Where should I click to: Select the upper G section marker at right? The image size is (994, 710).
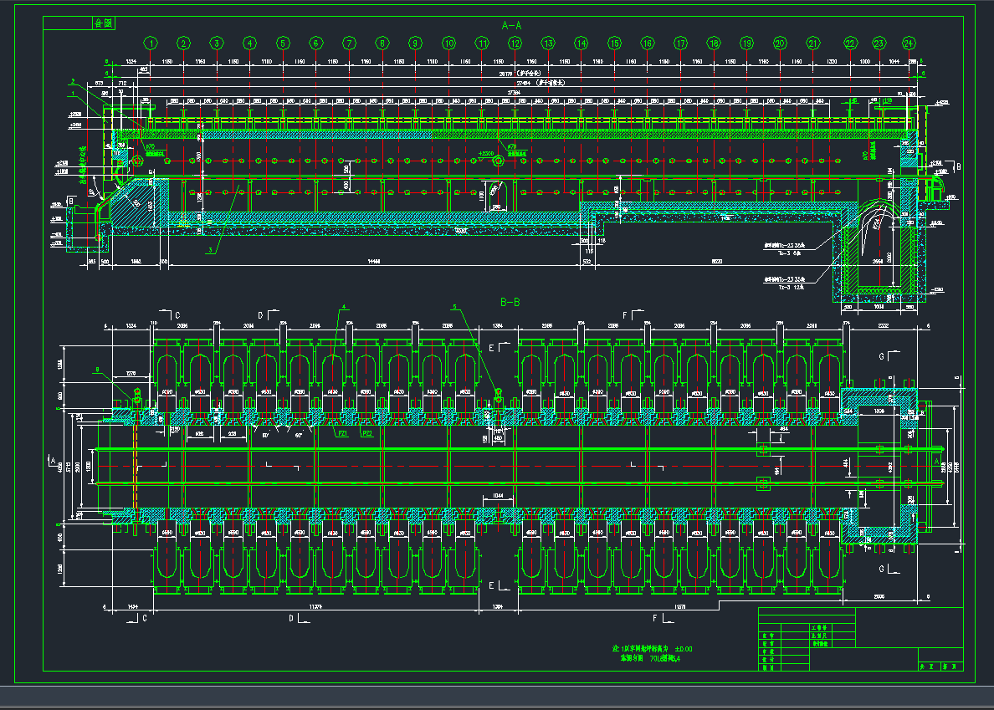pyautogui.click(x=881, y=356)
